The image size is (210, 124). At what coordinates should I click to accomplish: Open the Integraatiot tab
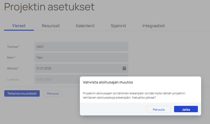coord(153,26)
